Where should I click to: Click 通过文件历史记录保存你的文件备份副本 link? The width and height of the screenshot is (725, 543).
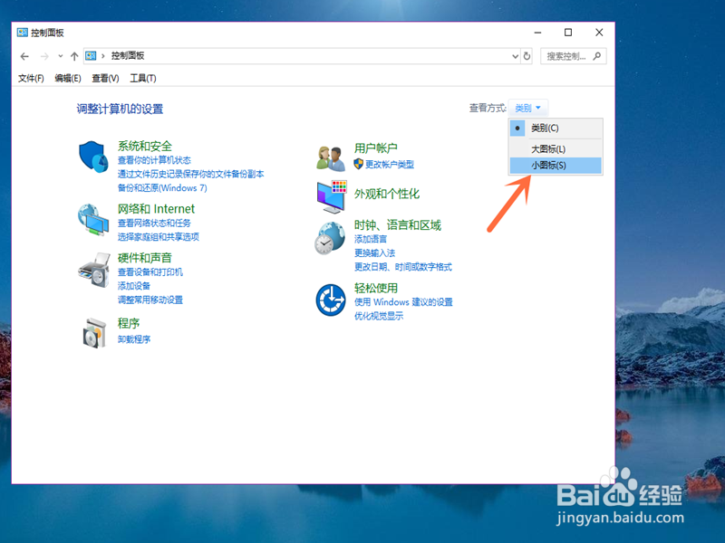pyautogui.click(x=190, y=174)
